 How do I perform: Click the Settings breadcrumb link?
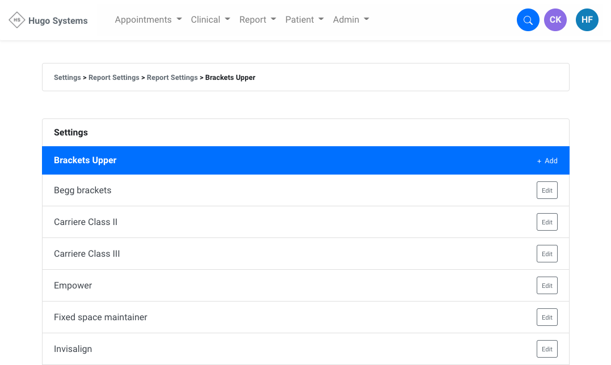click(68, 78)
